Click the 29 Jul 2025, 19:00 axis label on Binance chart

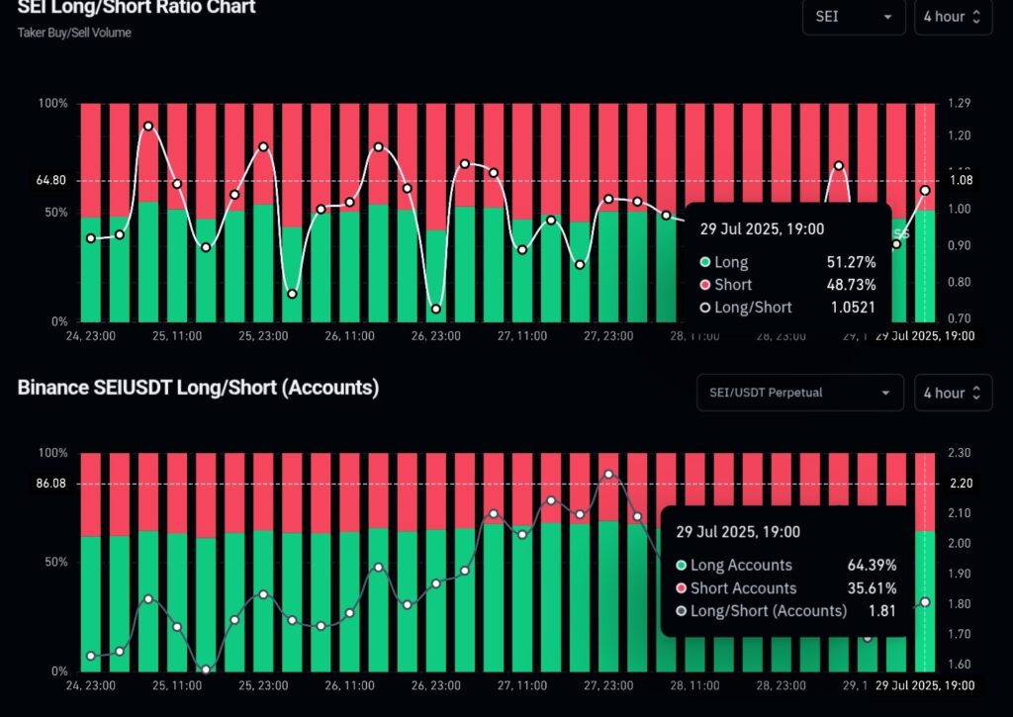[925, 685]
